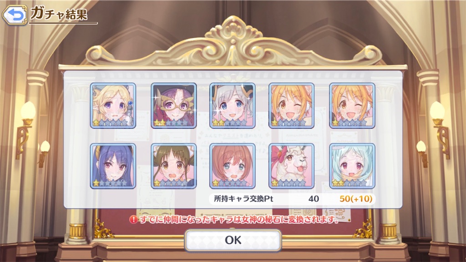Choose the dark blue-haired character portrait
Viewport: 466px width, 262px height.
113,166
